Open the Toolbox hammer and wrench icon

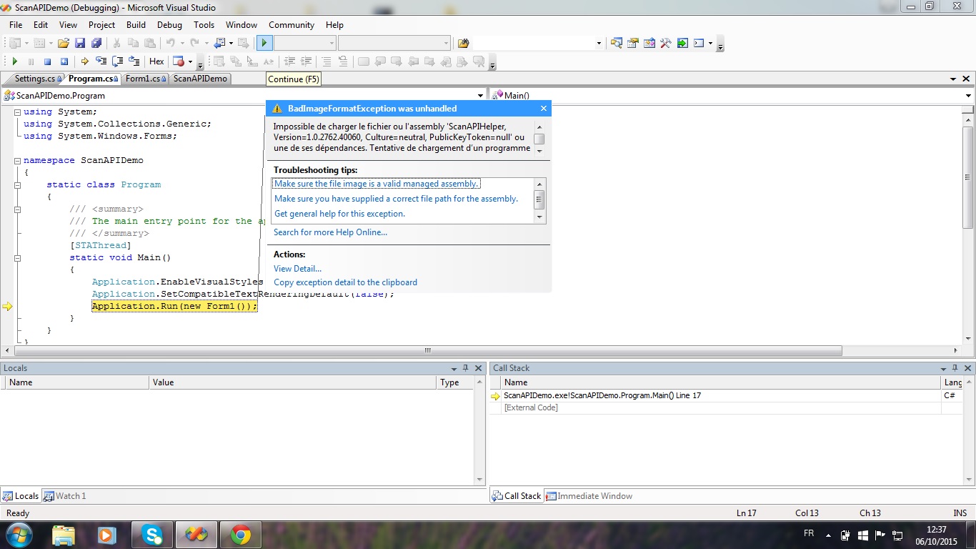pos(665,44)
